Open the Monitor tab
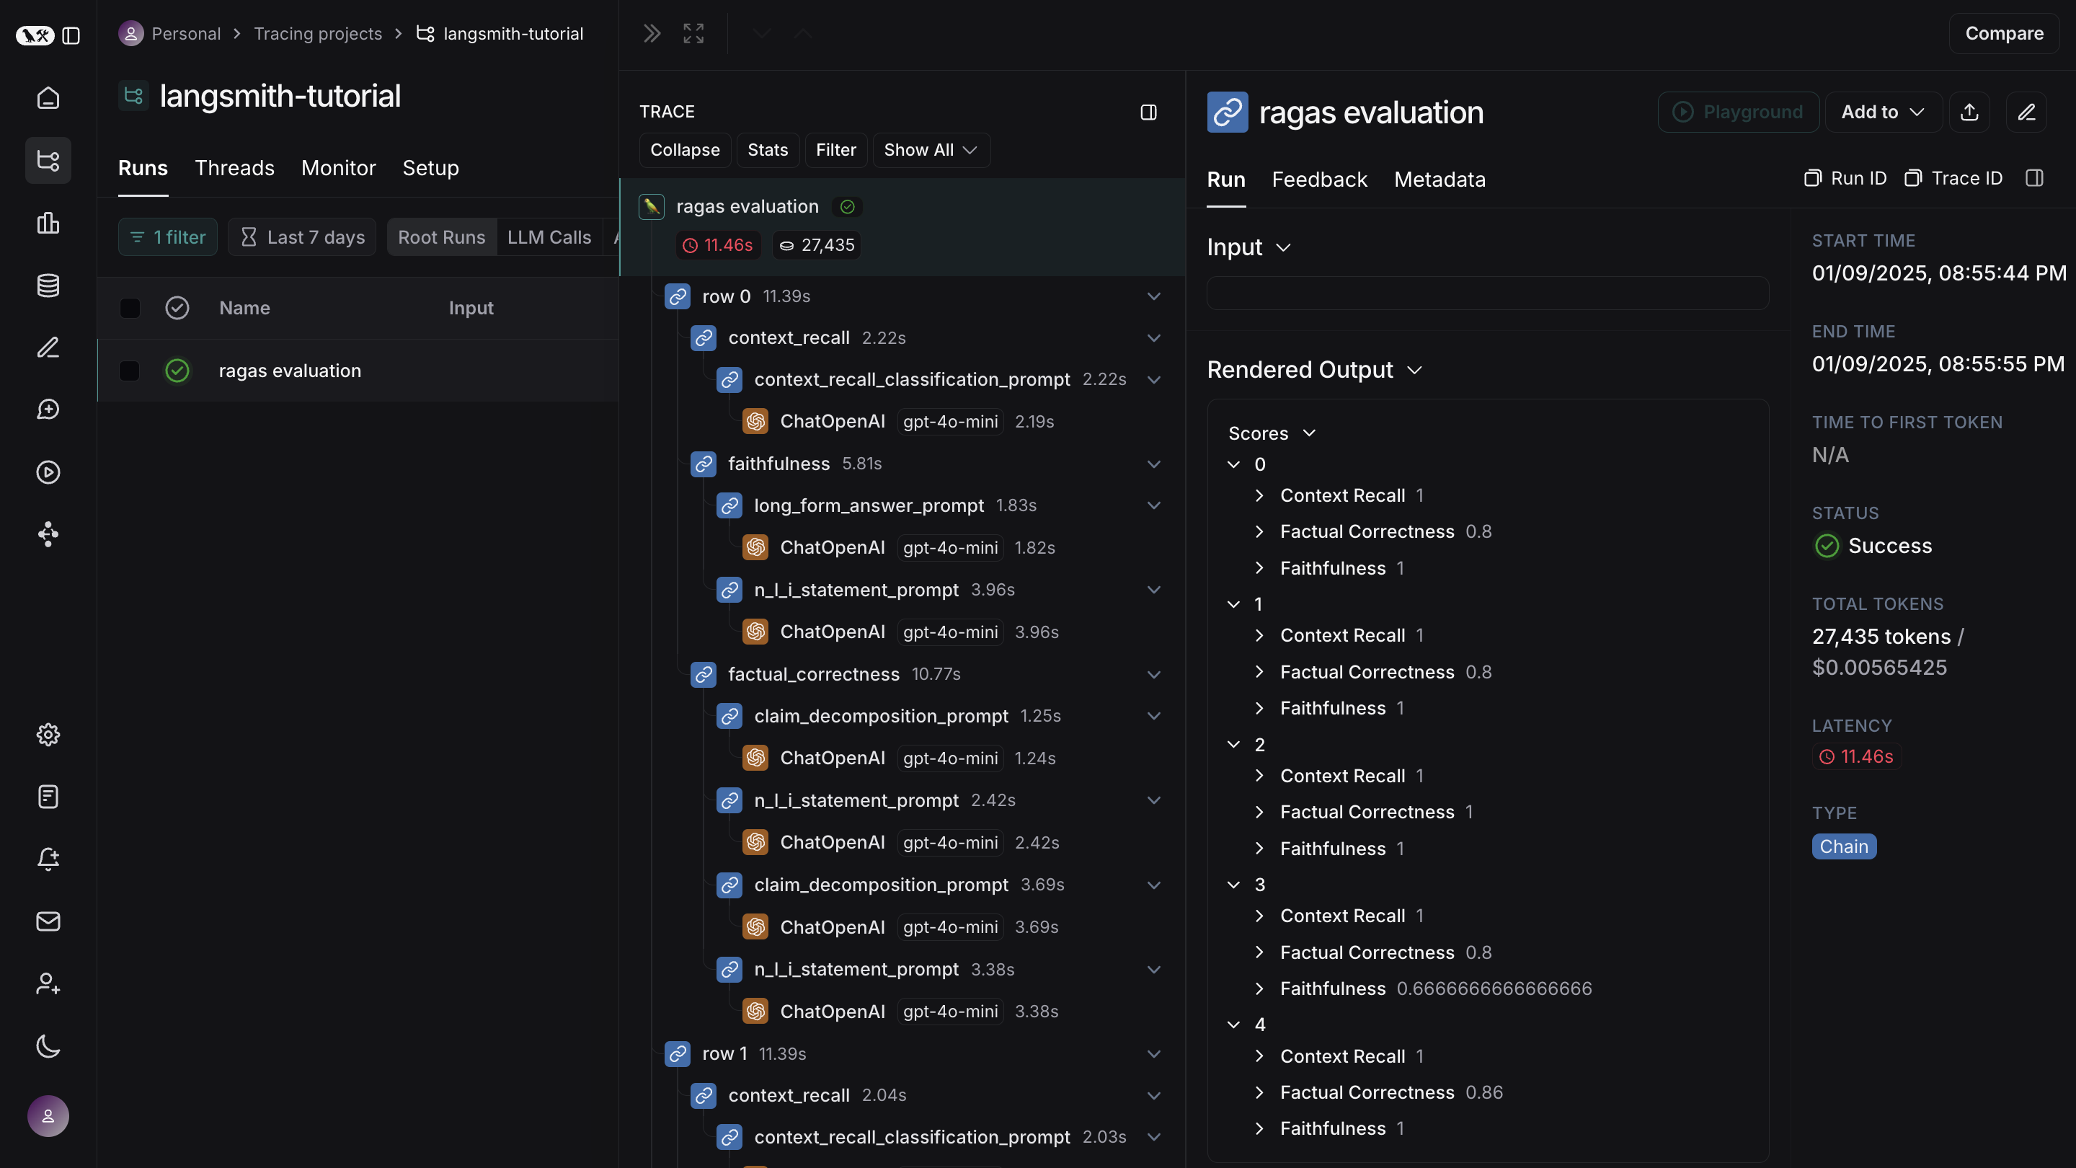 pos(339,169)
